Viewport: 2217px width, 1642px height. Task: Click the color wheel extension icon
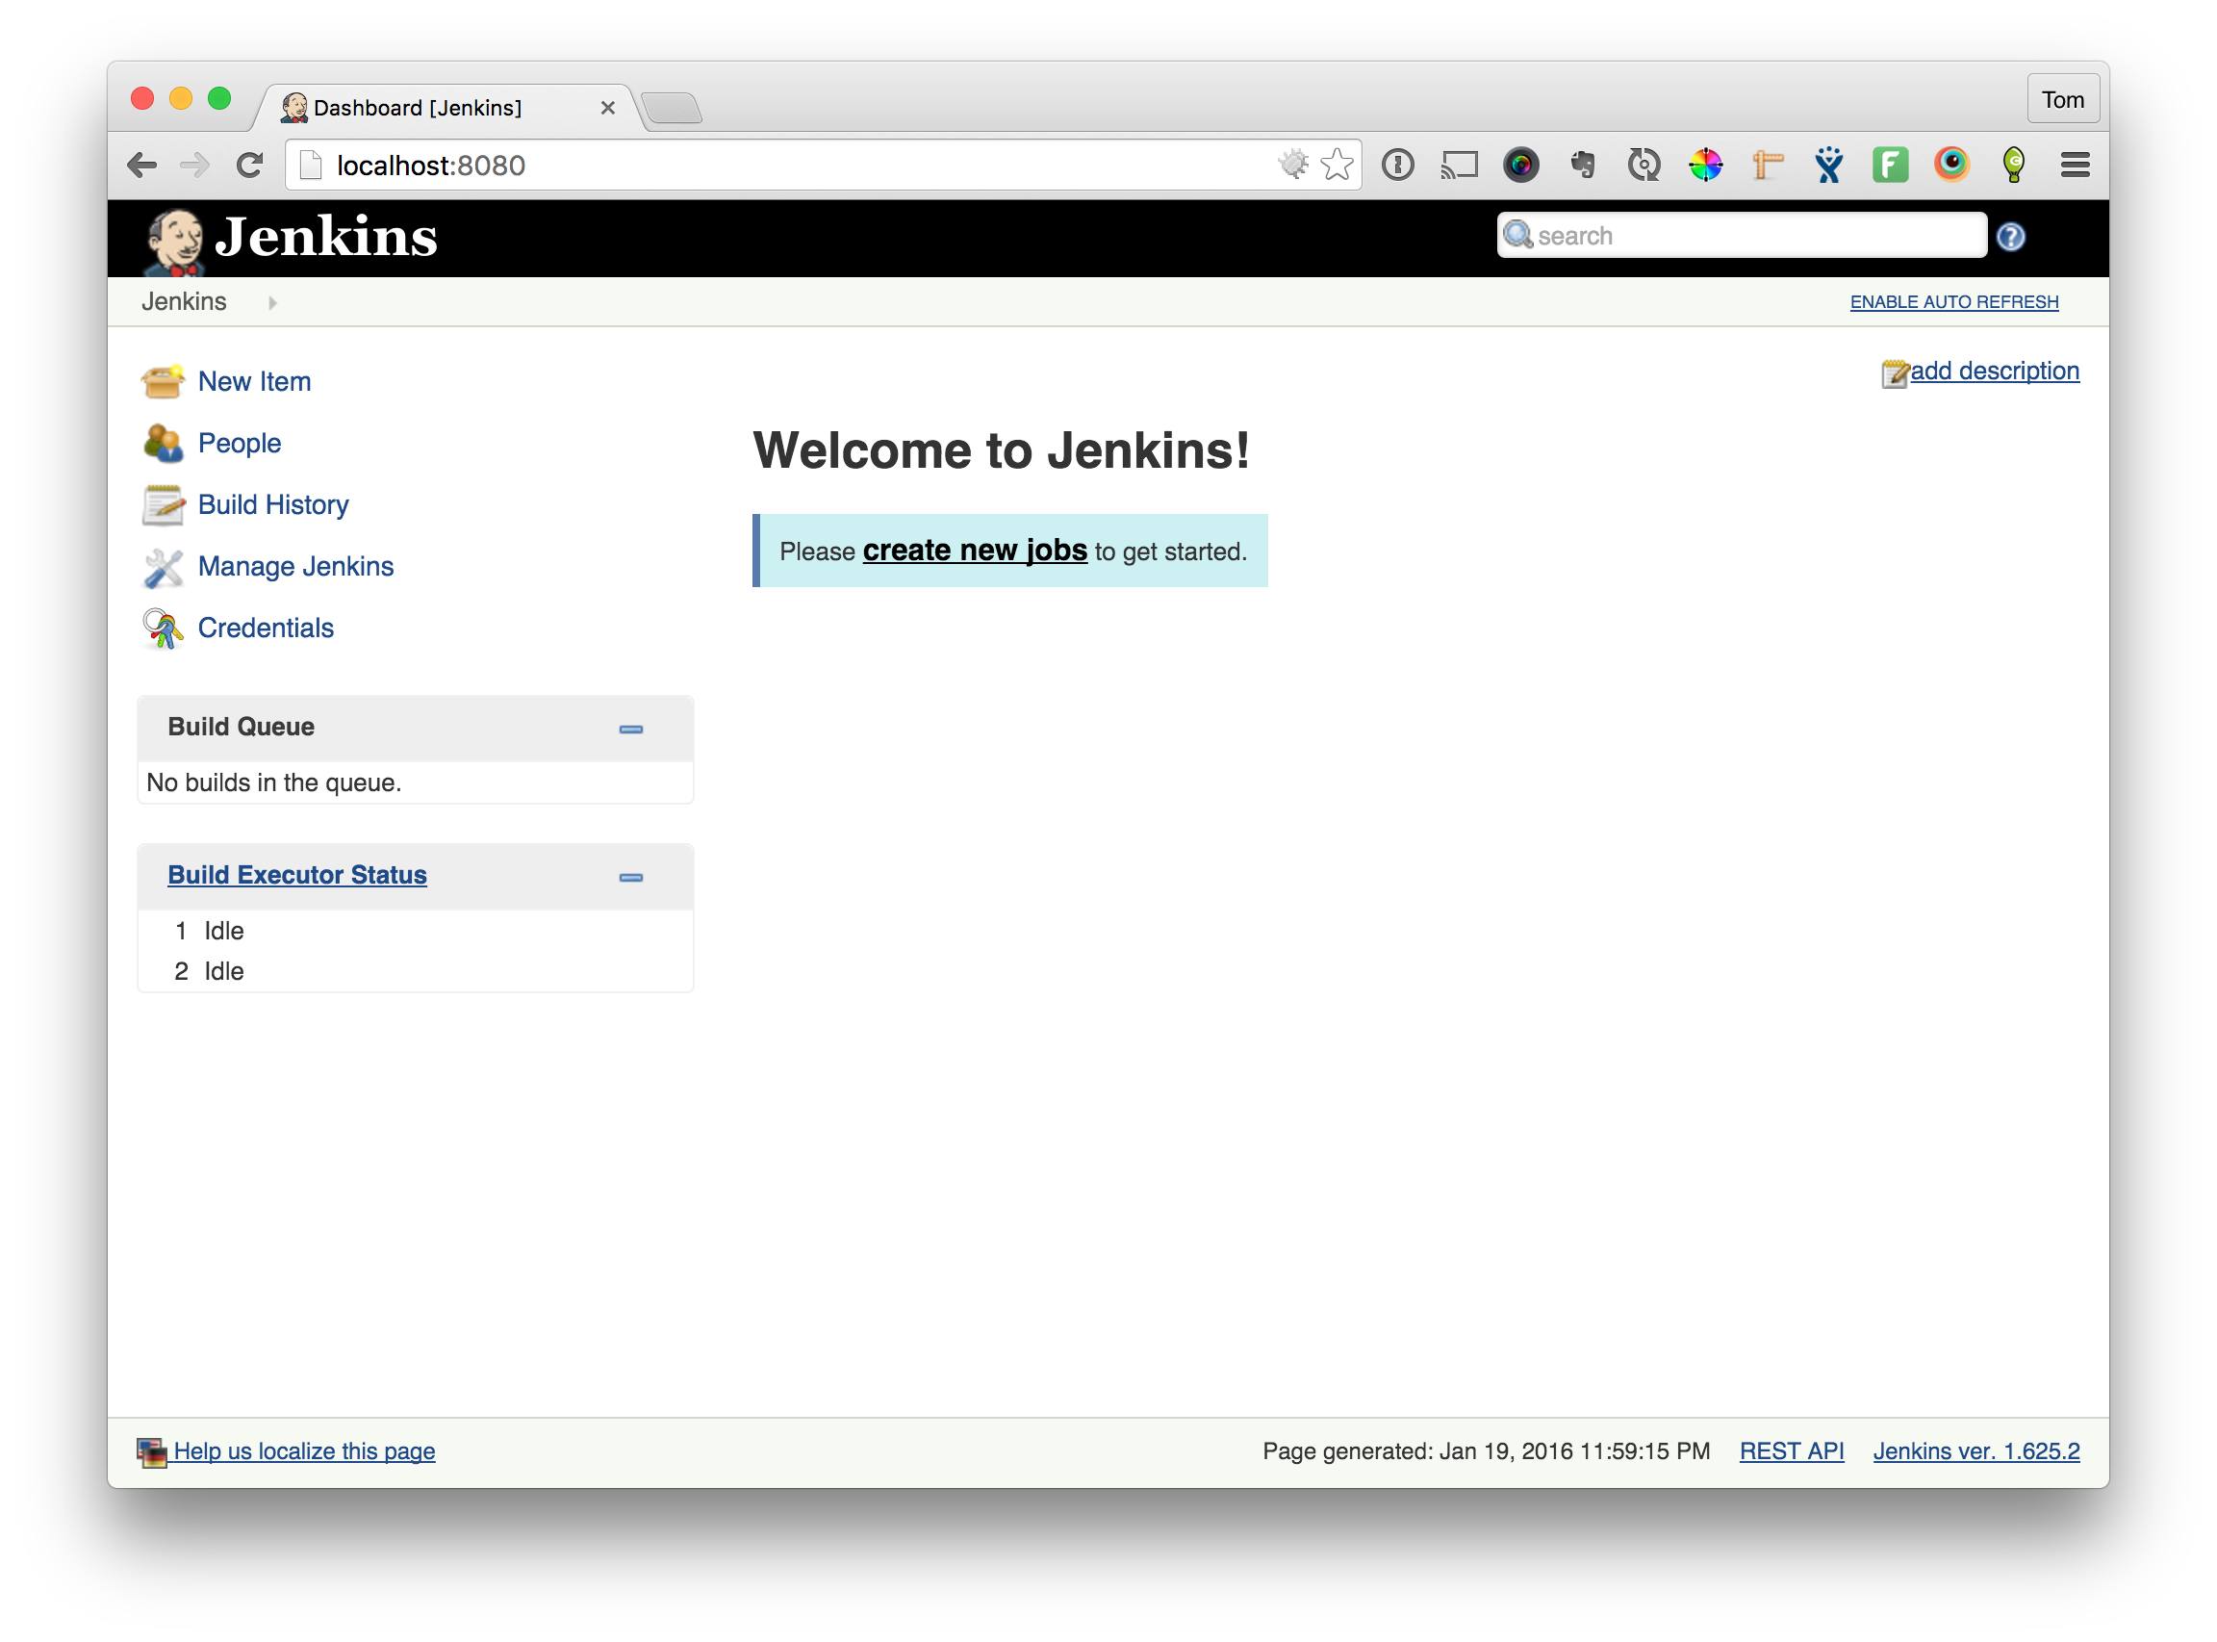(x=1705, y=165)
